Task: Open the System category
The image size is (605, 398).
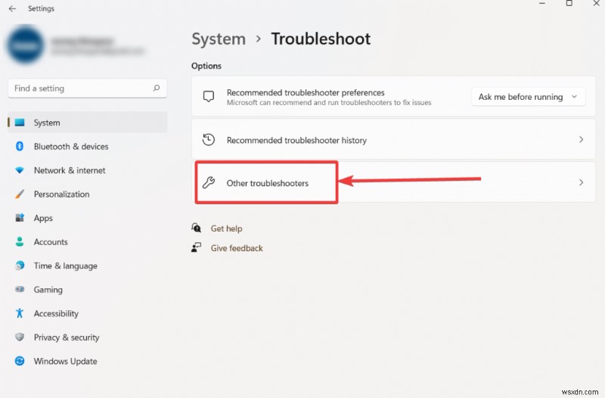Action: (88, 123)
